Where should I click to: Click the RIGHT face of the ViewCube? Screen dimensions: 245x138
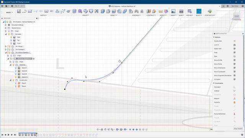(237, 16)
